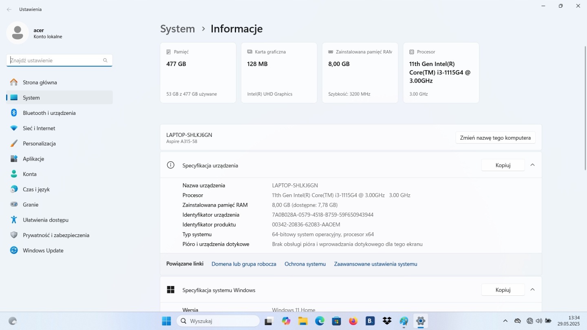Screen dimensions: 587x330
Task: Click the back arrow in Ustawienia
Action: (x=9, y=9)
